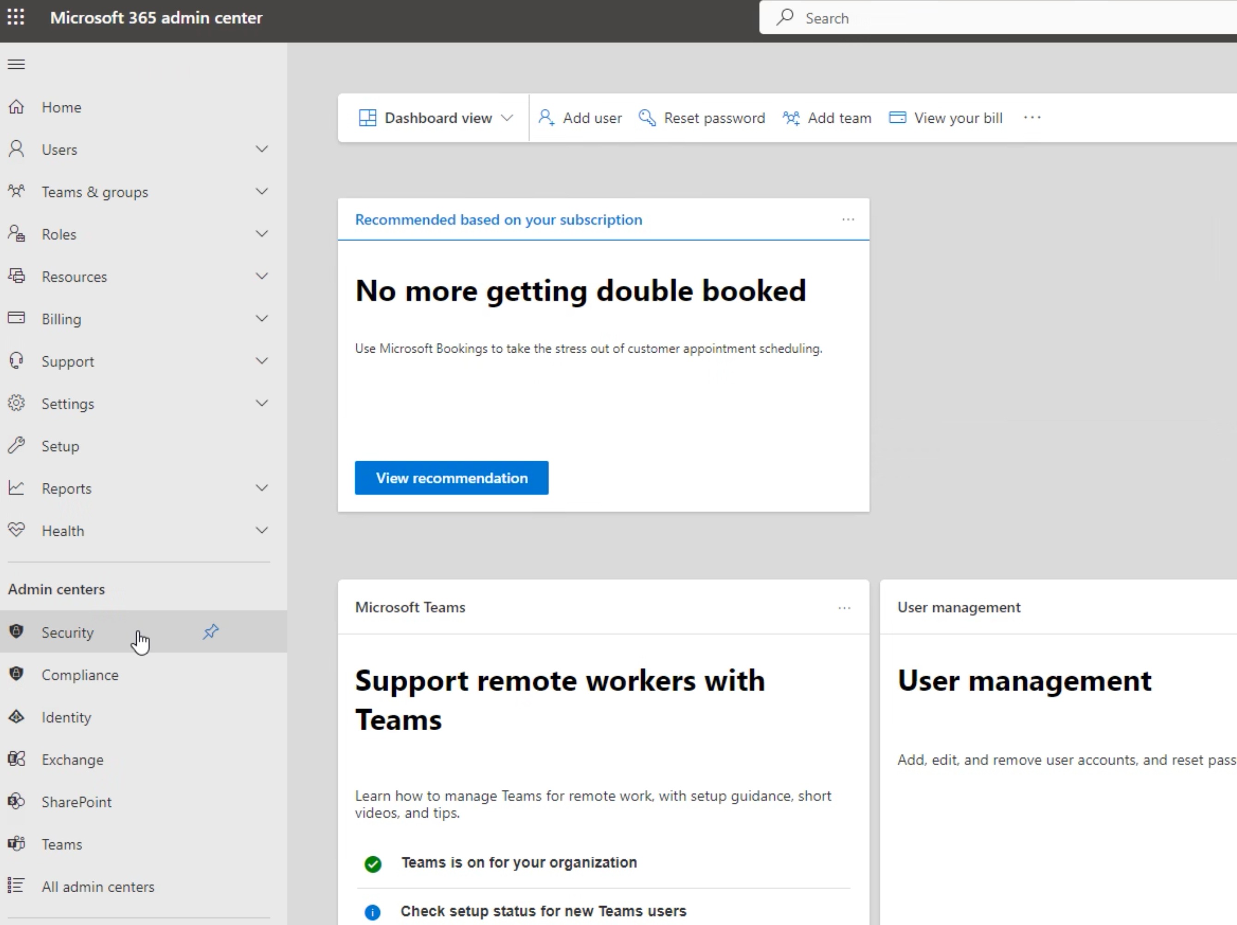1237x925 pixels.
Task: Click the Reset password key icon
Action: (647, 117)
